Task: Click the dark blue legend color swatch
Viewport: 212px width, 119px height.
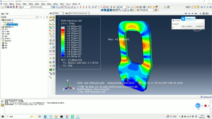Action: pos(63,55)
